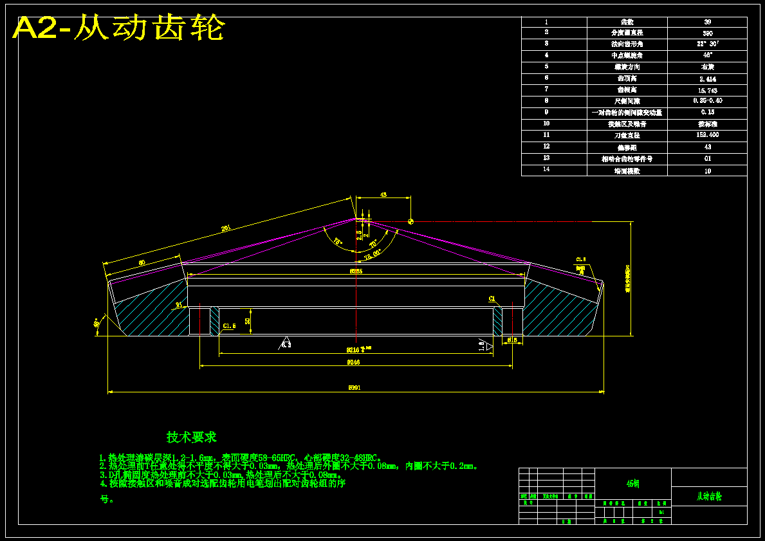This screenshot has width=765, height=541.
Task: Select the value '2.414' in table
Action: [x=708, y=79]
